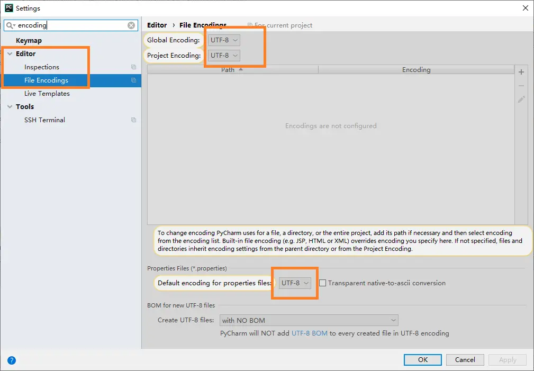Open the Project Encoding dropdown
Viewport: 534px width, 371px height.
(224, 56)
